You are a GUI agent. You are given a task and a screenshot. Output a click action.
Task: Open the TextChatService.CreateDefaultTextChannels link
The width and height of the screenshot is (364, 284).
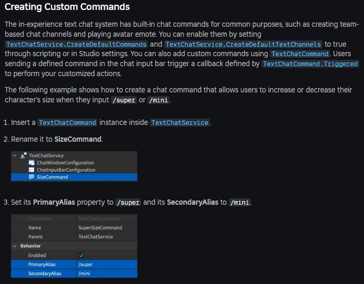pyautogui.click(x=243, y=44)
